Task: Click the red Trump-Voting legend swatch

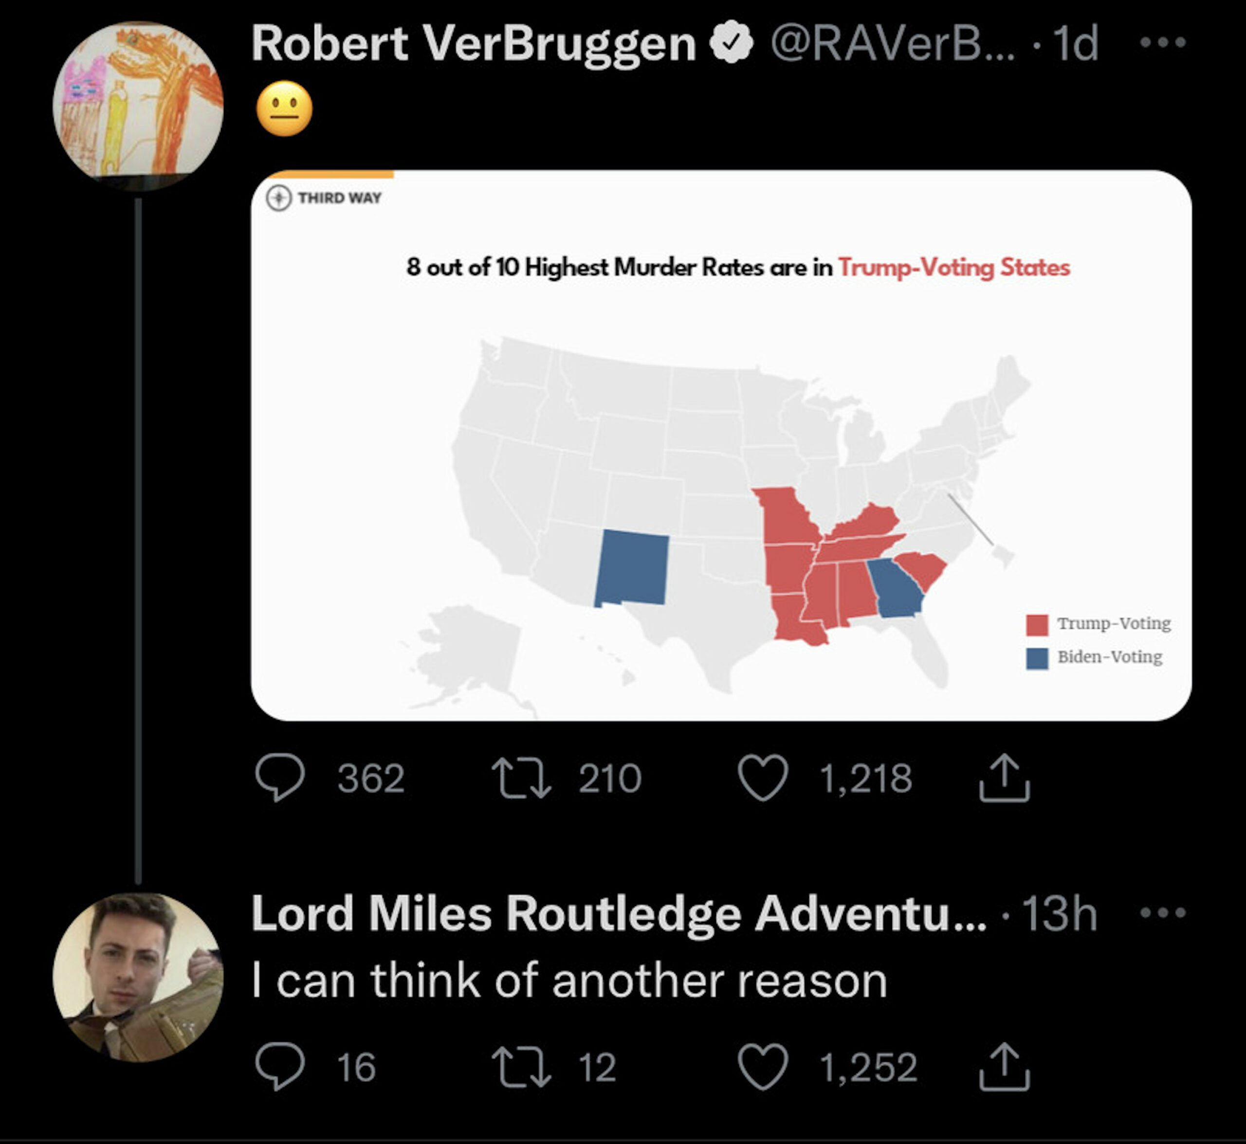Action: point(1037,625)
